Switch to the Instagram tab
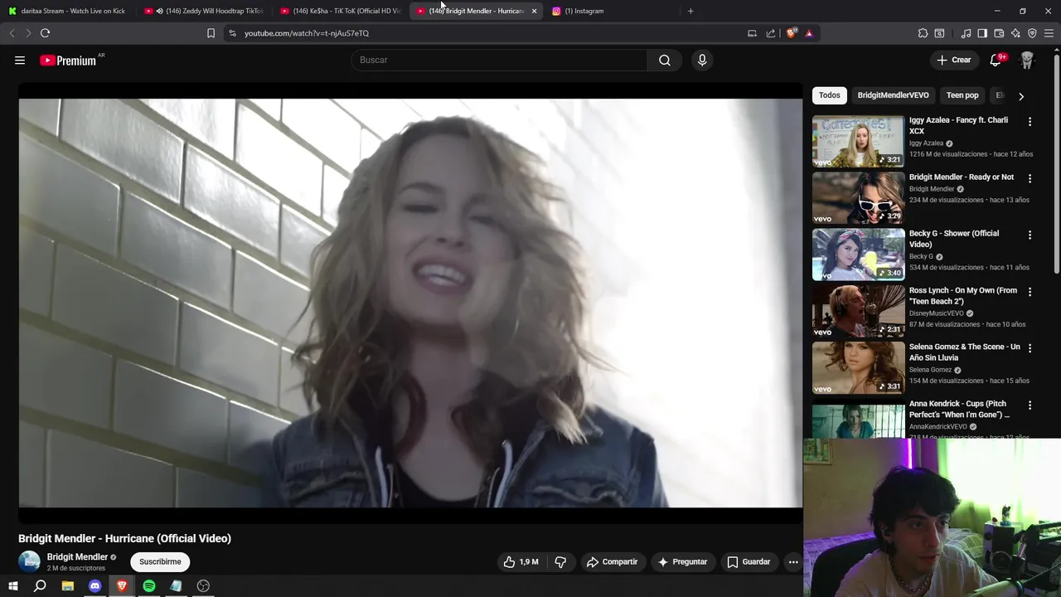 pyautogui.click(x=613, y=11)
